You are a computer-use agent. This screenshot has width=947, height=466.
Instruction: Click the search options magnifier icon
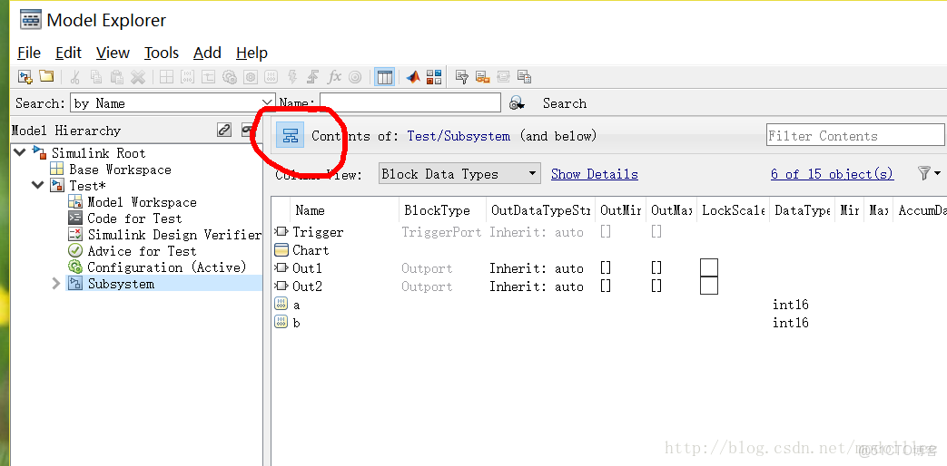(517, 103)
